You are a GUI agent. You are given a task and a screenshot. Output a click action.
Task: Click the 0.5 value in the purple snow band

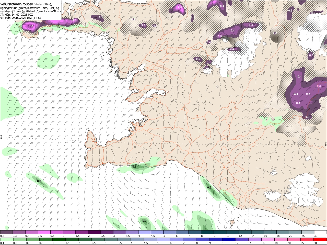pyautogui.click(x=220, y=37)
